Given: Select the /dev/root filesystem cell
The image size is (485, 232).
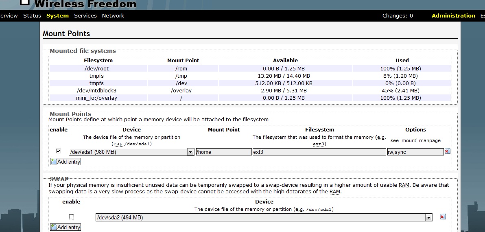Looking at the screenshot, I should pyautogui.click(x=98, y=69).
